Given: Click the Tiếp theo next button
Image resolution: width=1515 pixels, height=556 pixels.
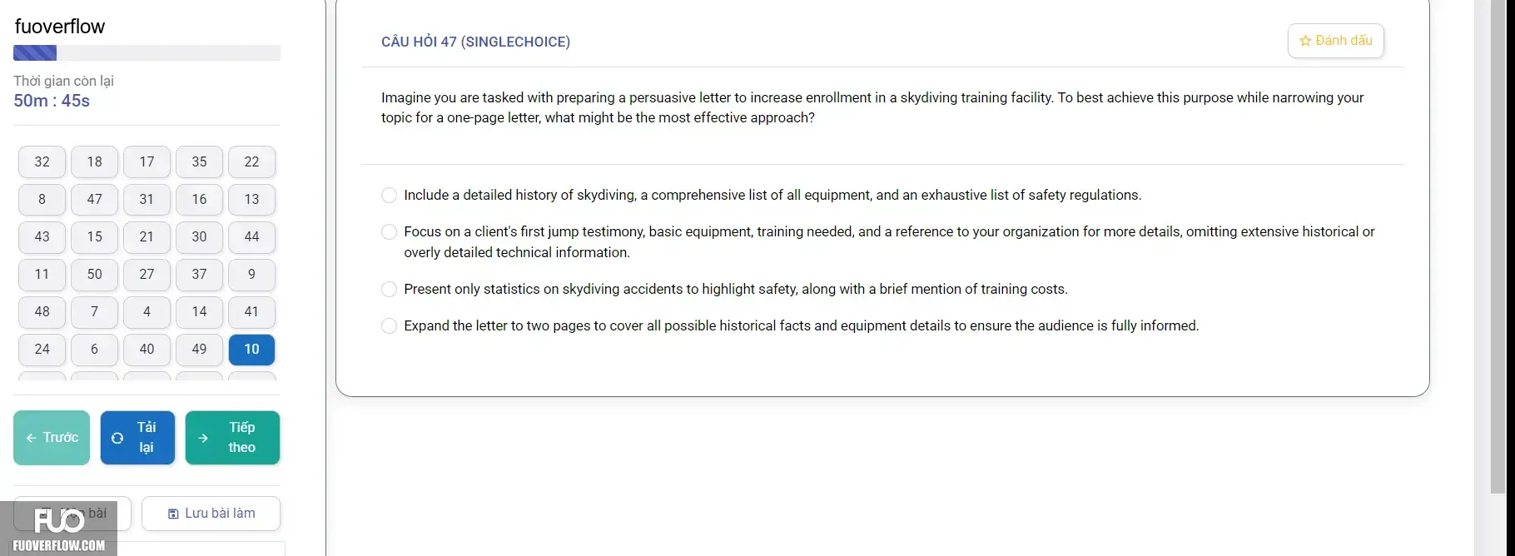Looking at the screenshot, I should point(232,438).
